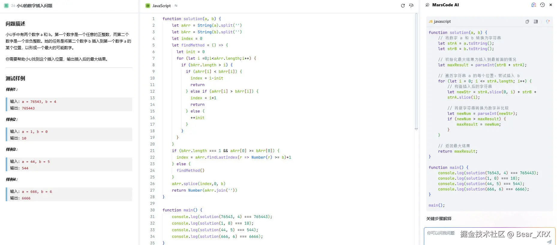The height and width of the screenshot is (245, 557).
Task: Select the problem title 小U的数字插入问题
Action: coord(34,6)
